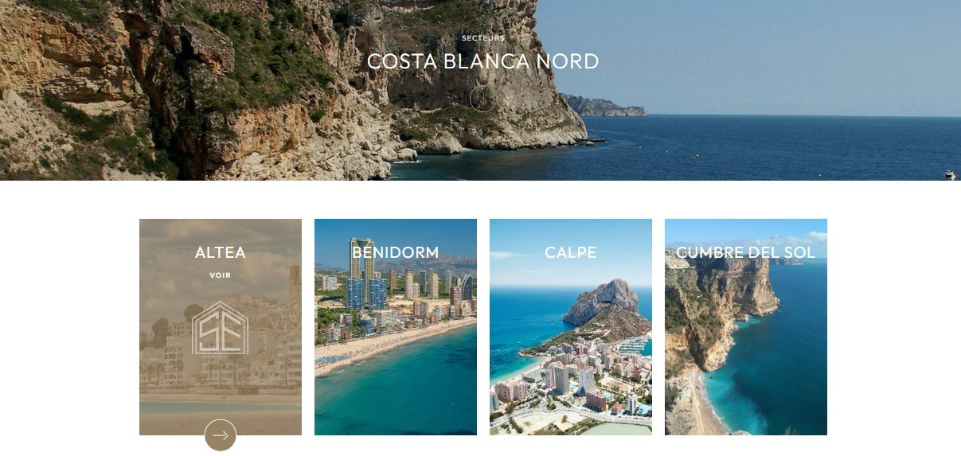Click the Calpe rock peninsula photo
Viewport: 961px width, 456px height.
[571, 327]
